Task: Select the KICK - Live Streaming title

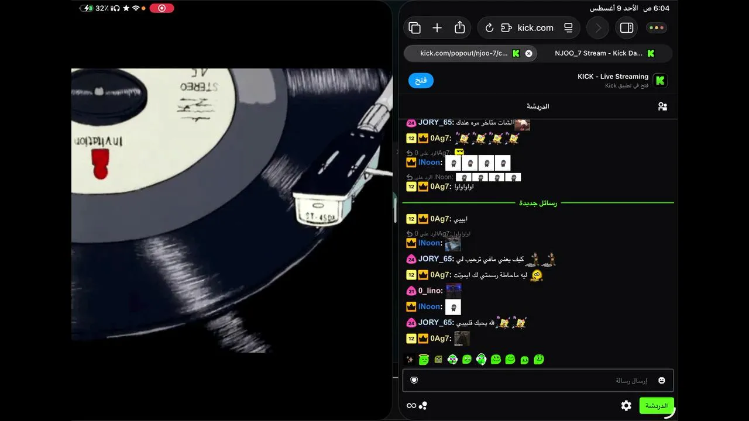Action: pyautogui.click(x=613, y=77)
